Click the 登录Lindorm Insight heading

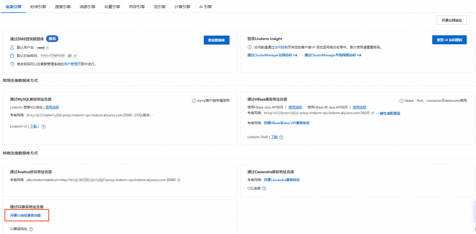point(265,39)
